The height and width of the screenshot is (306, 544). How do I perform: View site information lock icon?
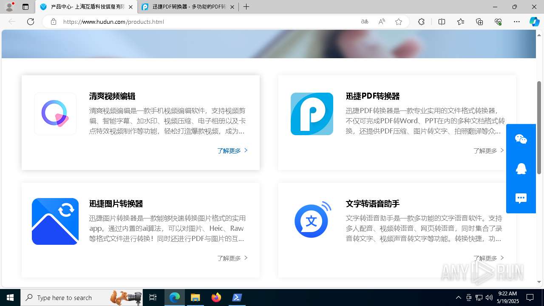[54, 22]
